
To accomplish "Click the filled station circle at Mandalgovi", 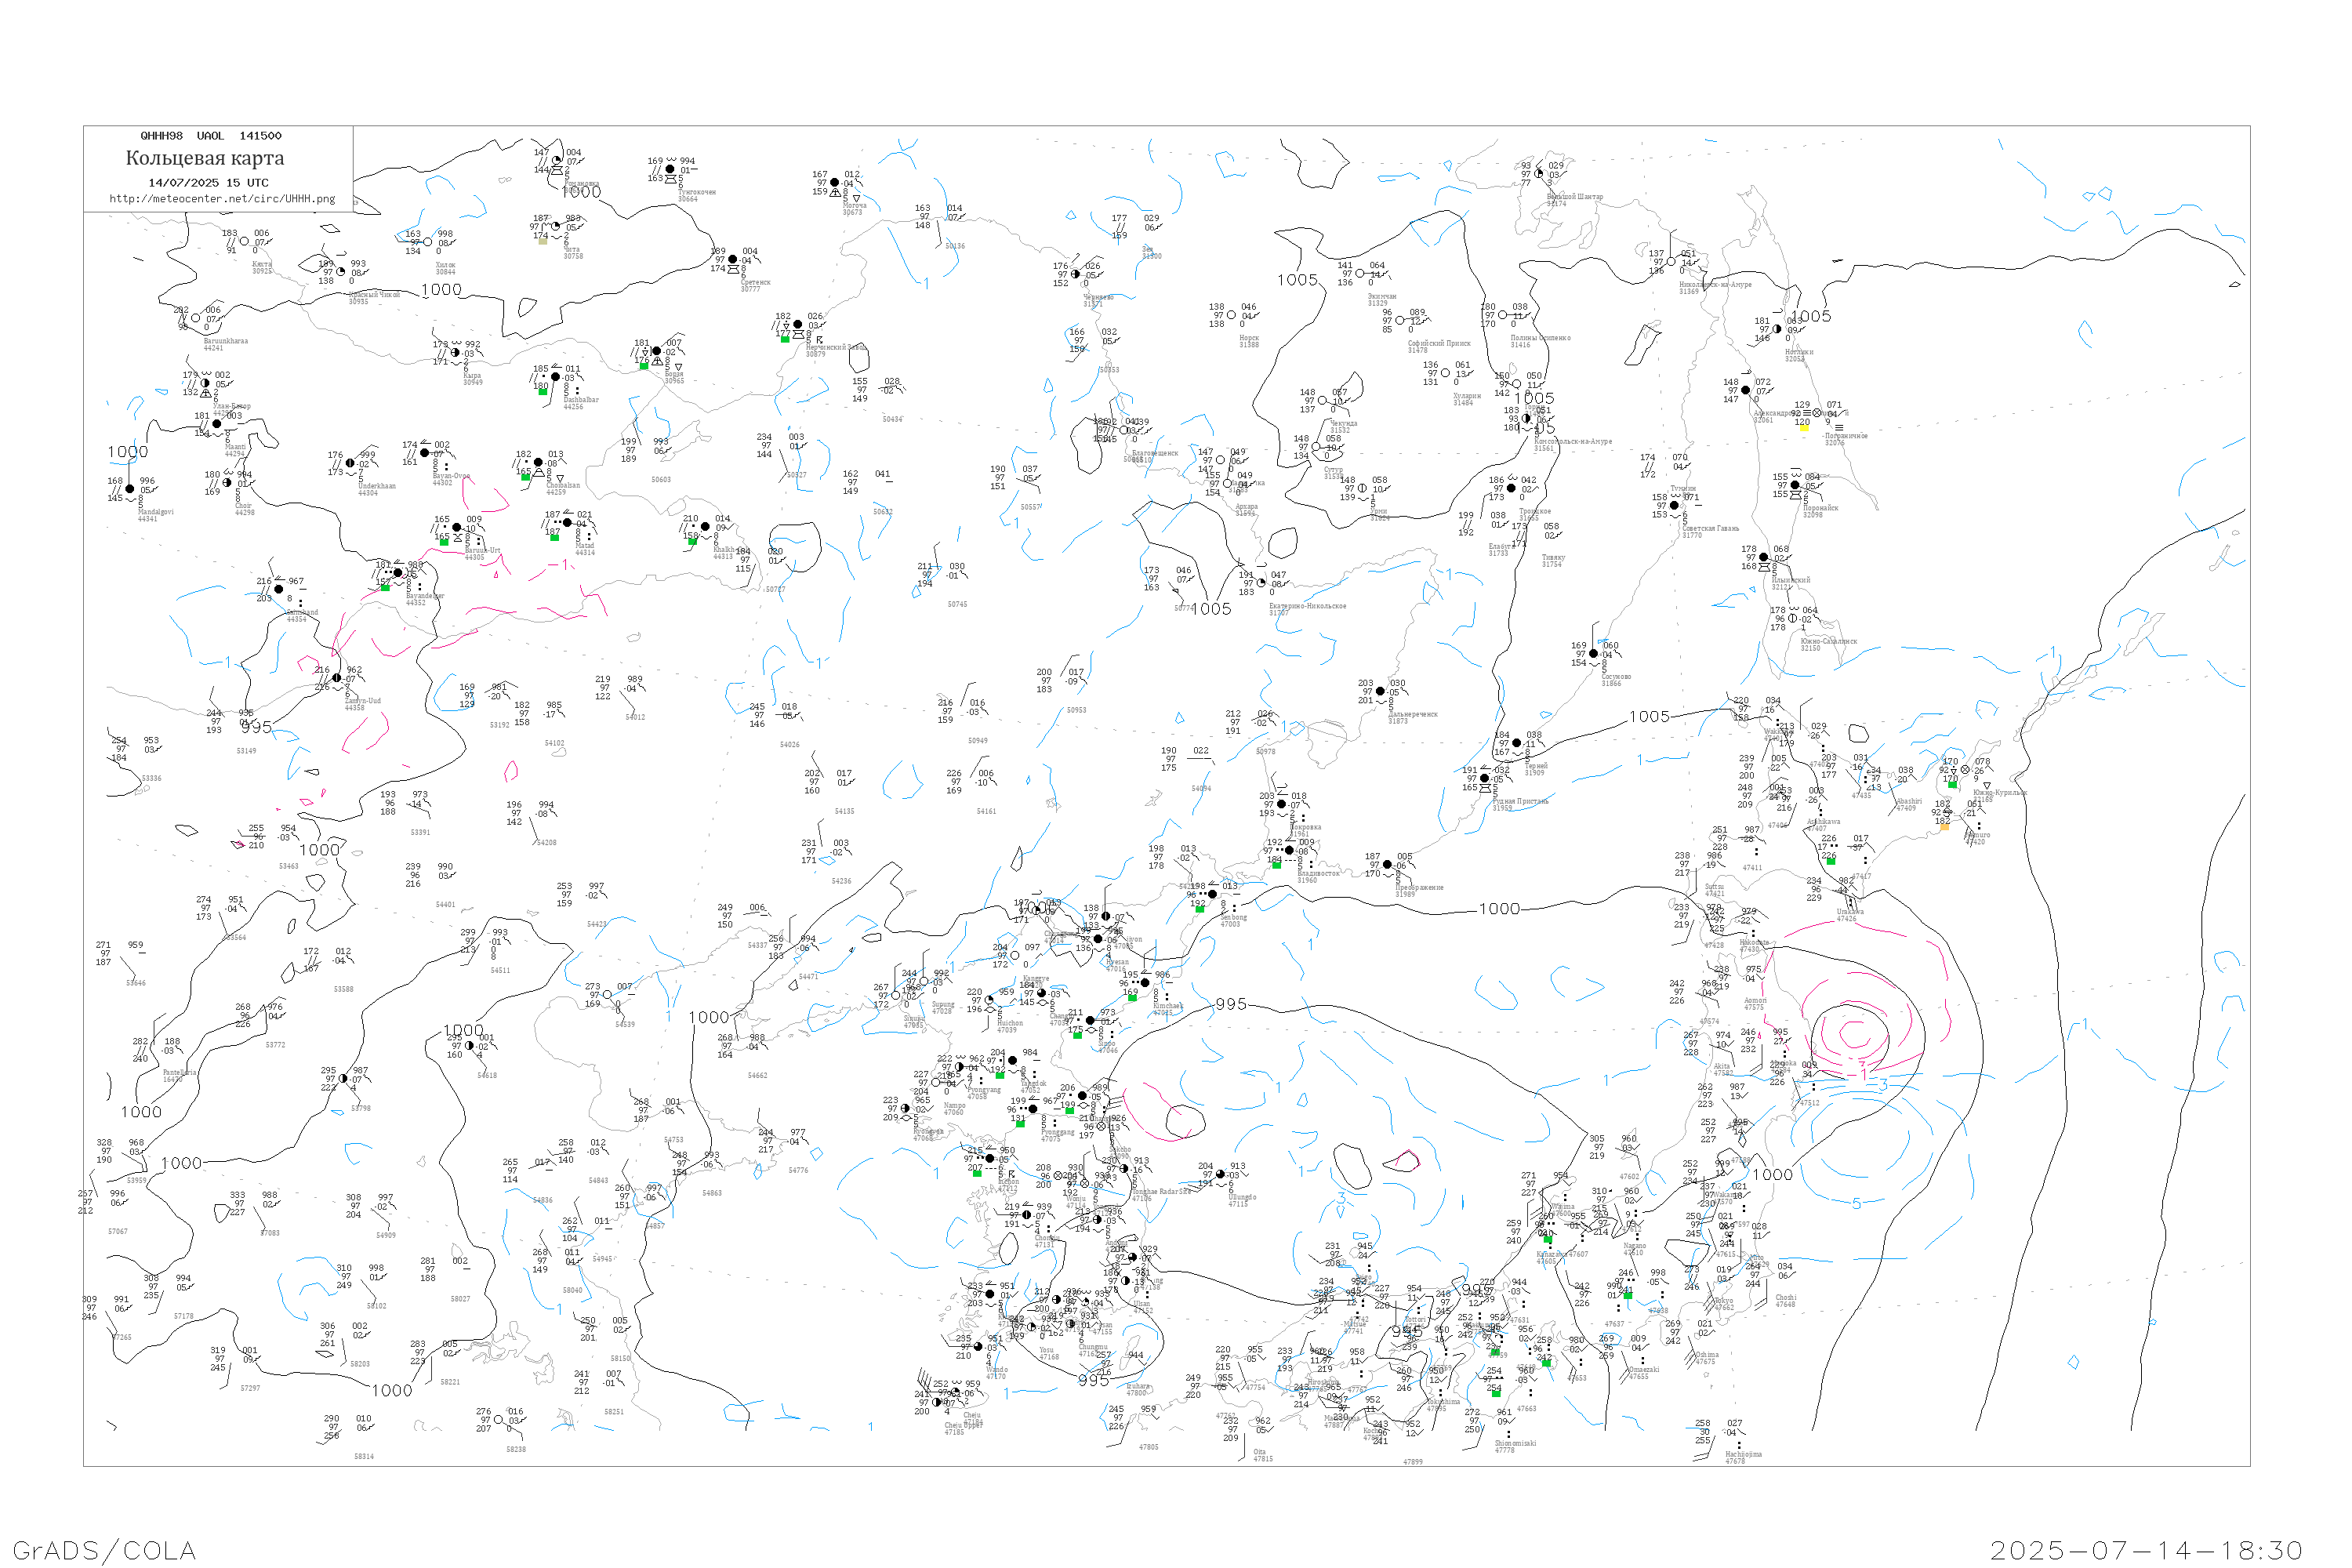I will pyautogui.click(x=129, y=489).
